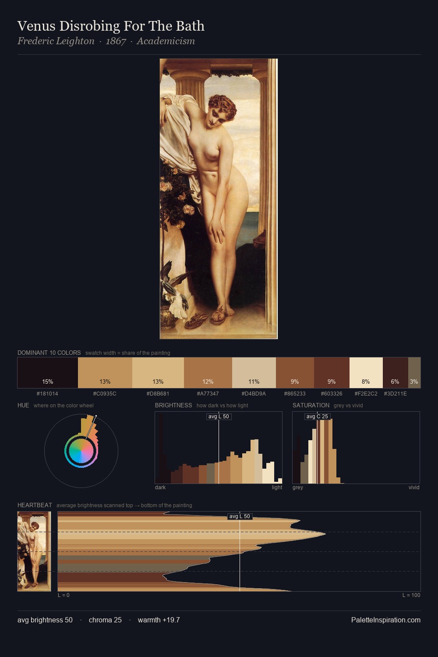Click the artist name 'Frederic Leighton'

[56, 41]
